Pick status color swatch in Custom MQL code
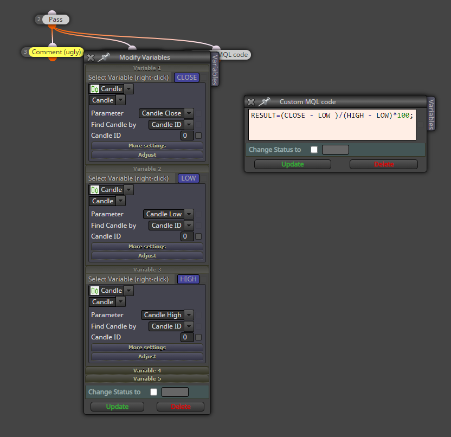 pos(336,150)
